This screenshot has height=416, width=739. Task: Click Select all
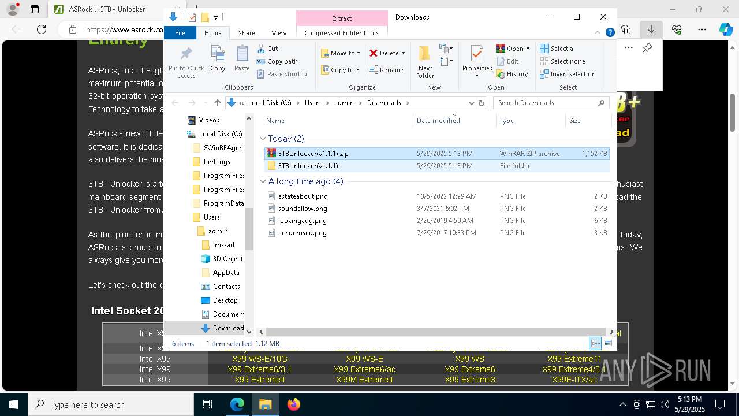pyautogui.click(x=558, y=49)
